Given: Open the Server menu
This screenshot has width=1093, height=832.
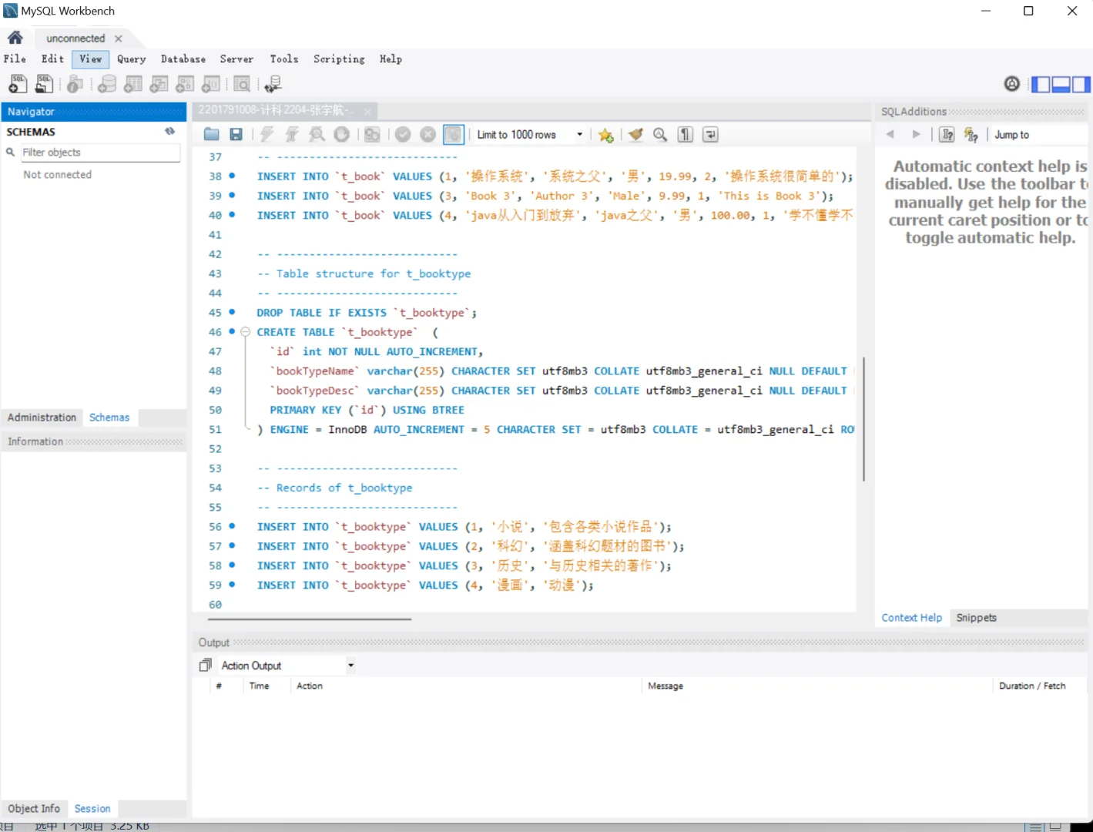Looking at the screenshot, I should click(x=236, y=59).
